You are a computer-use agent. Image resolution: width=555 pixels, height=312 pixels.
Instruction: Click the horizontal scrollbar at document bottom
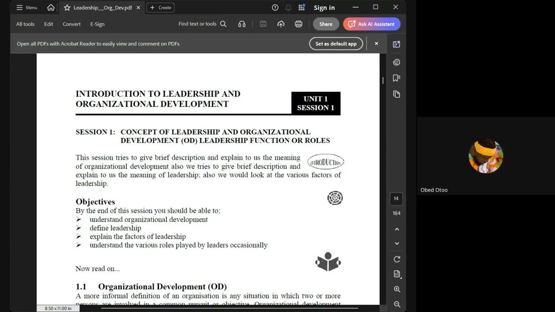[x=230, y=308]
